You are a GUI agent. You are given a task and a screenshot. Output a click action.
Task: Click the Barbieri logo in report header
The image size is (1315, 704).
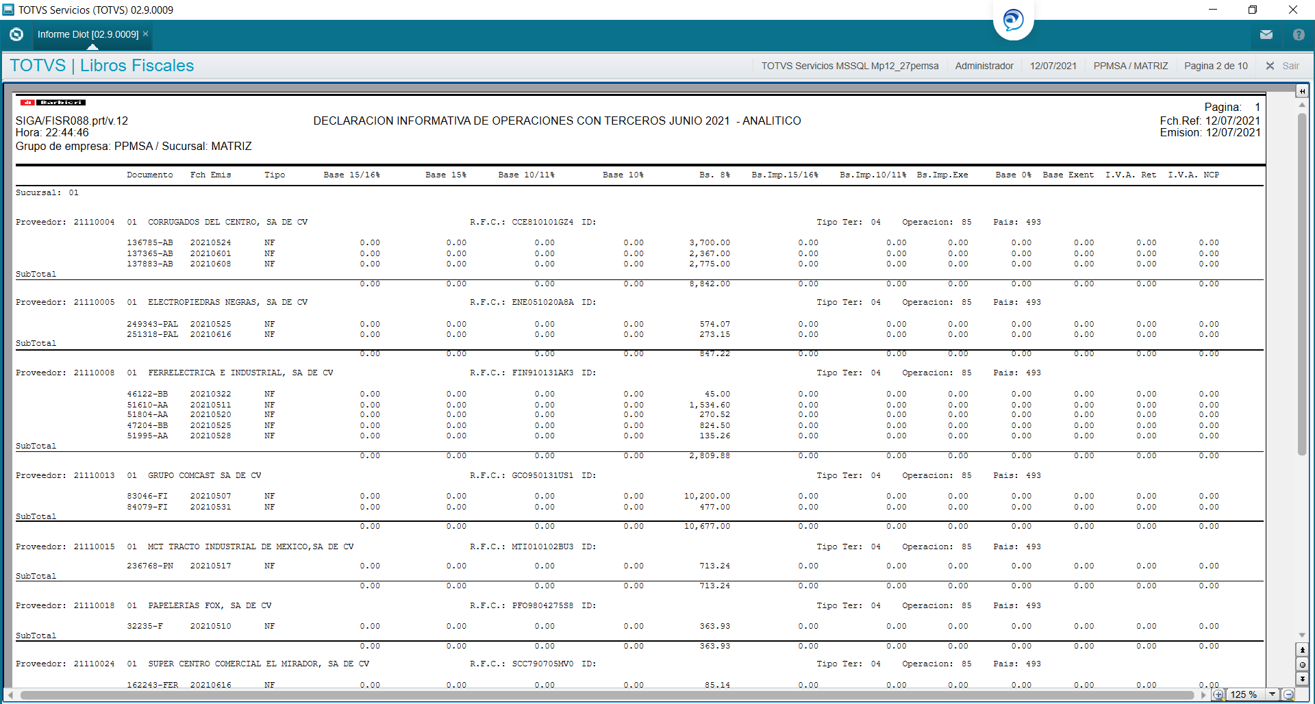[x=53, y=102]
